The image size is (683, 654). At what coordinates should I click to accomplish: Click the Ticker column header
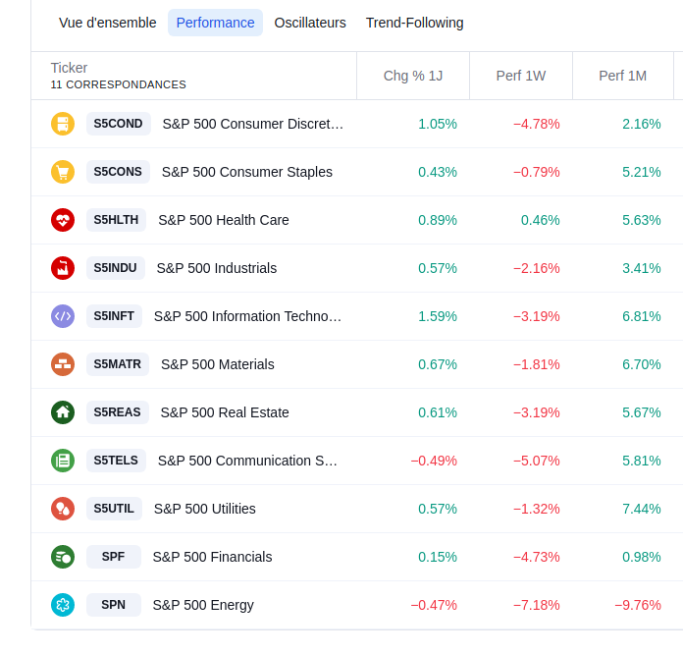click(x=69, y=68)
